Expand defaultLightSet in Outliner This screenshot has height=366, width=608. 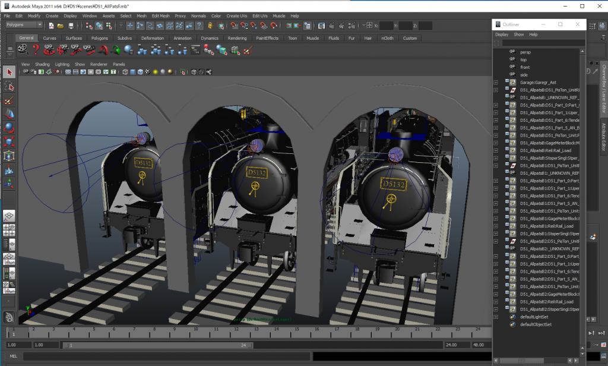pos(496,317)
